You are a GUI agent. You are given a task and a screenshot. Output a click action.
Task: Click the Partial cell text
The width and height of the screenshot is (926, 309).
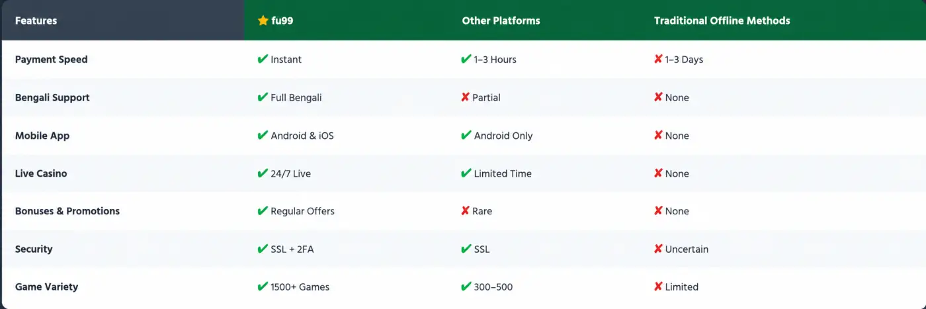tap(486, 97)
